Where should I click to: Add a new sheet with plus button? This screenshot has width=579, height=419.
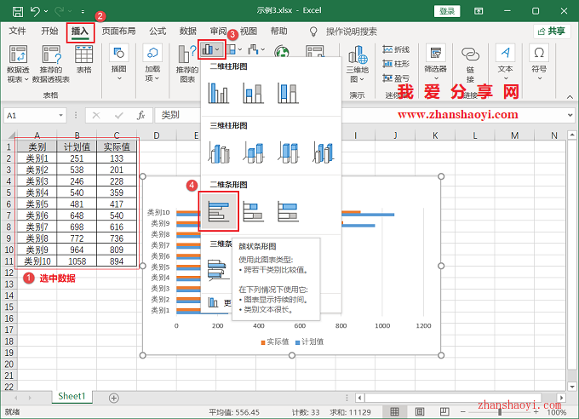click(114, 398)
